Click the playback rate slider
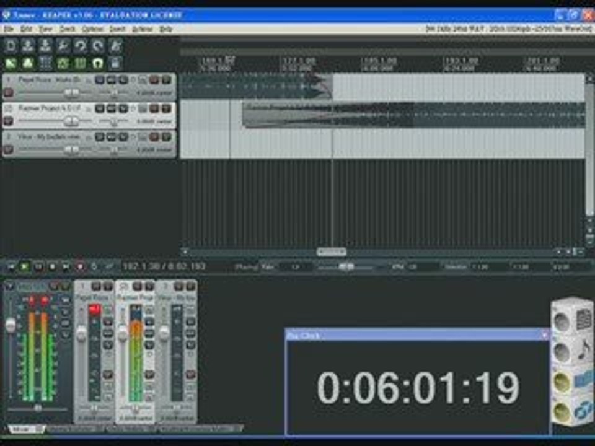This screenshot has width=595, height=446. pyautogui.click(x=345, y=267)
